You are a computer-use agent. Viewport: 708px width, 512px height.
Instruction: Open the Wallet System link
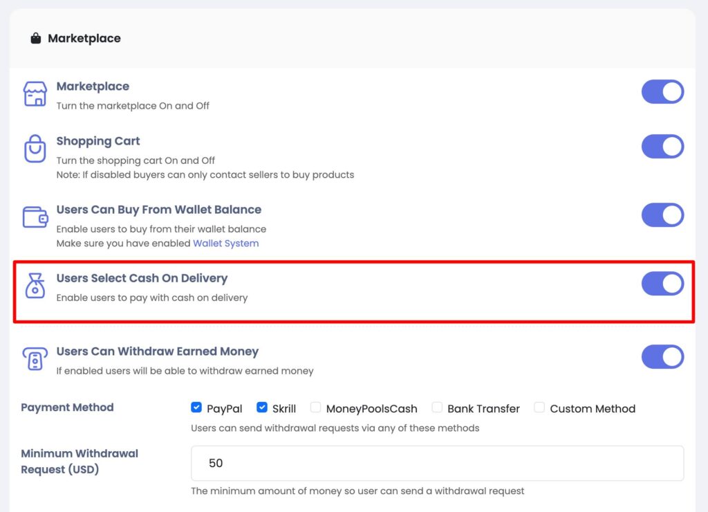(x=226, y=243)
